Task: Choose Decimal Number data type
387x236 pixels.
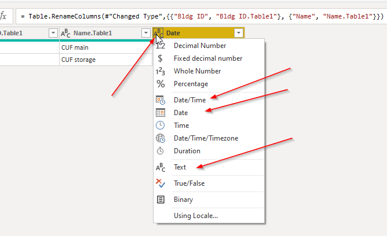Action: [x=209, y=46]
